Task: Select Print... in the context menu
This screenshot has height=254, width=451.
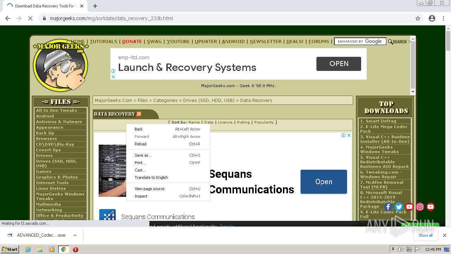Action: [x=168, y=163]
